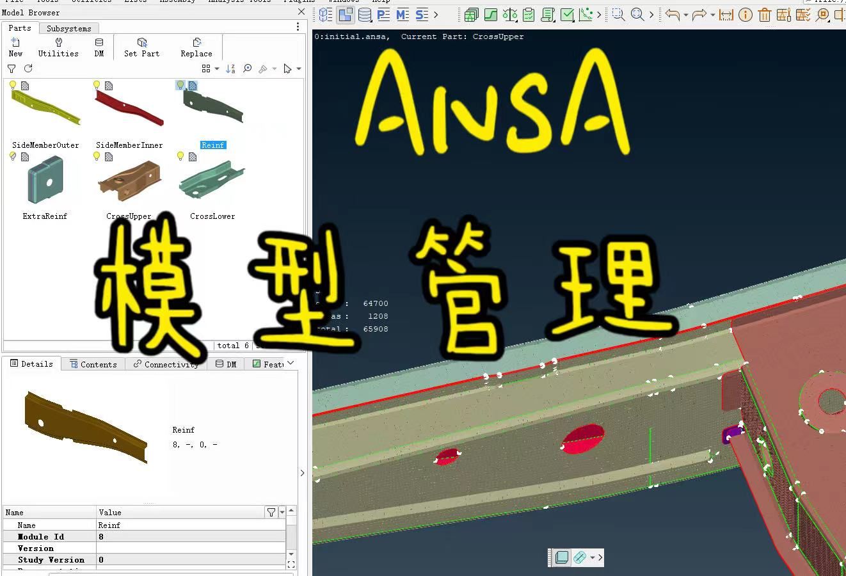The height and width of the screenshot is (576, 846).
Task: Open the Connectivity tab
Action: [x=166, y=364]
